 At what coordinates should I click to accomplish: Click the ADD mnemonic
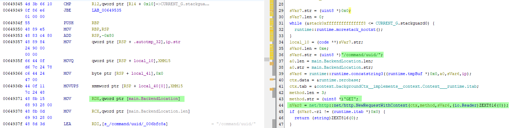(67, 36)
